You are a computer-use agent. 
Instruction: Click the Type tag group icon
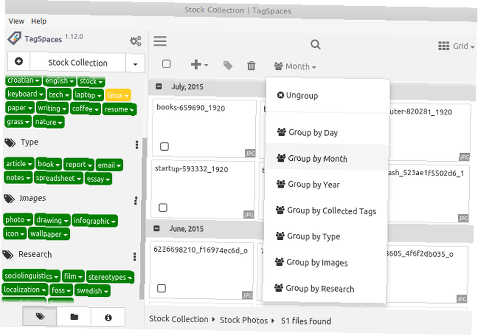tap(10, 143)
